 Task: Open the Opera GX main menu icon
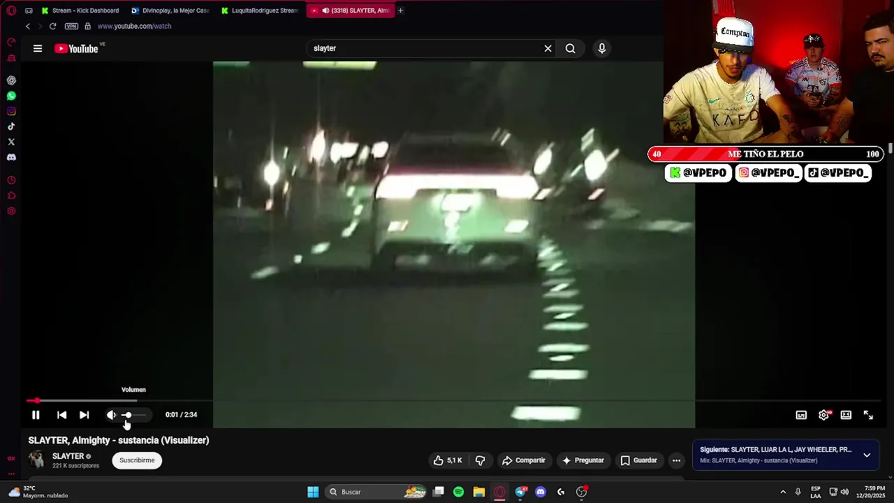tap(11, 10)
